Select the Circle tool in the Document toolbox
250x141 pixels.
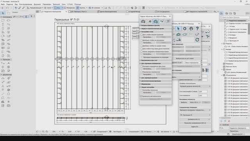[x=9, y=94]
